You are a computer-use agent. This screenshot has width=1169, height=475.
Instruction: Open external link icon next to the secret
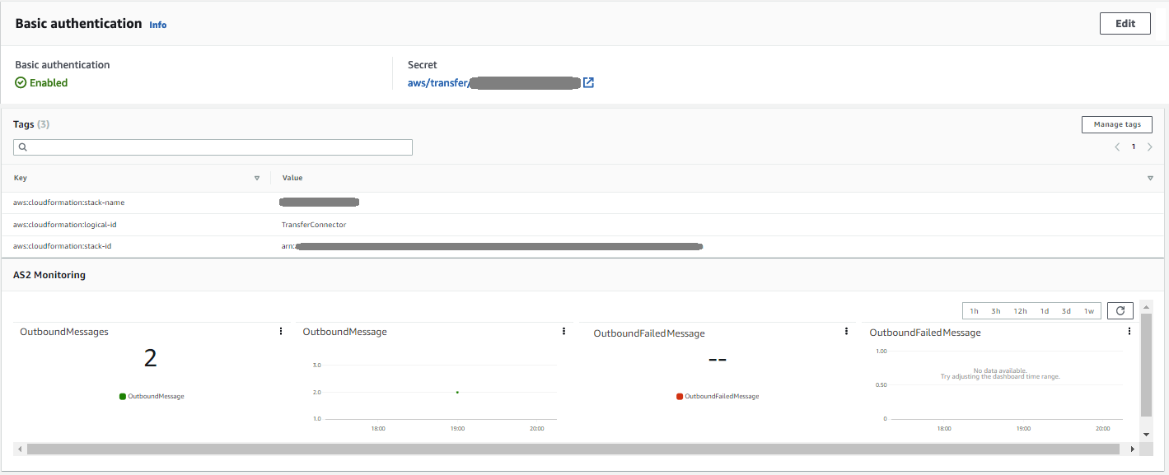(x=588, y=83)
